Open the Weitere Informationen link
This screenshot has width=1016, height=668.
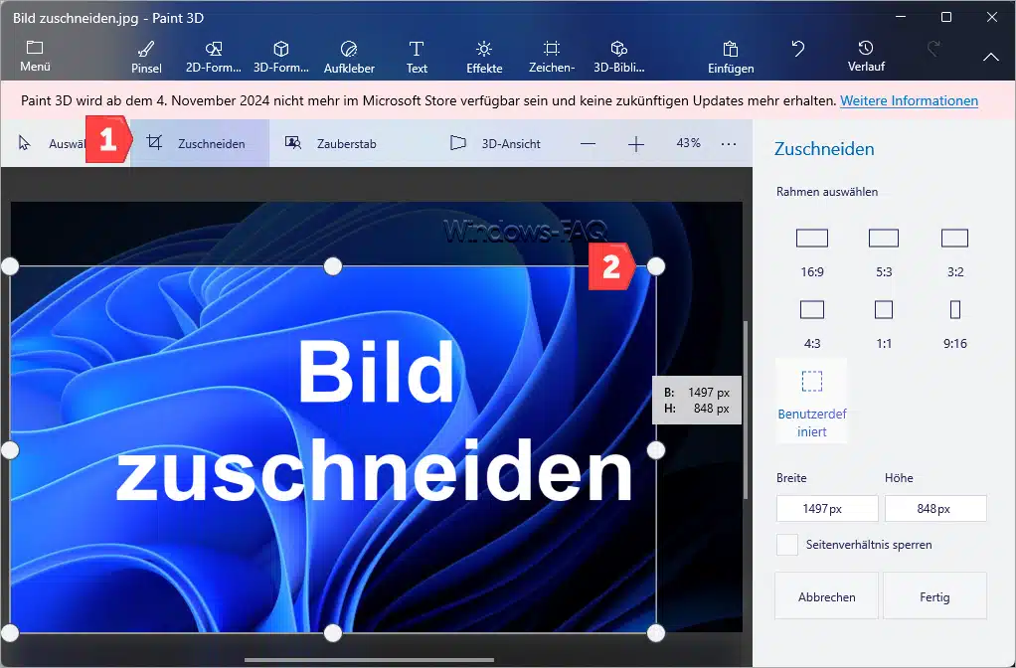coord(909,100)
